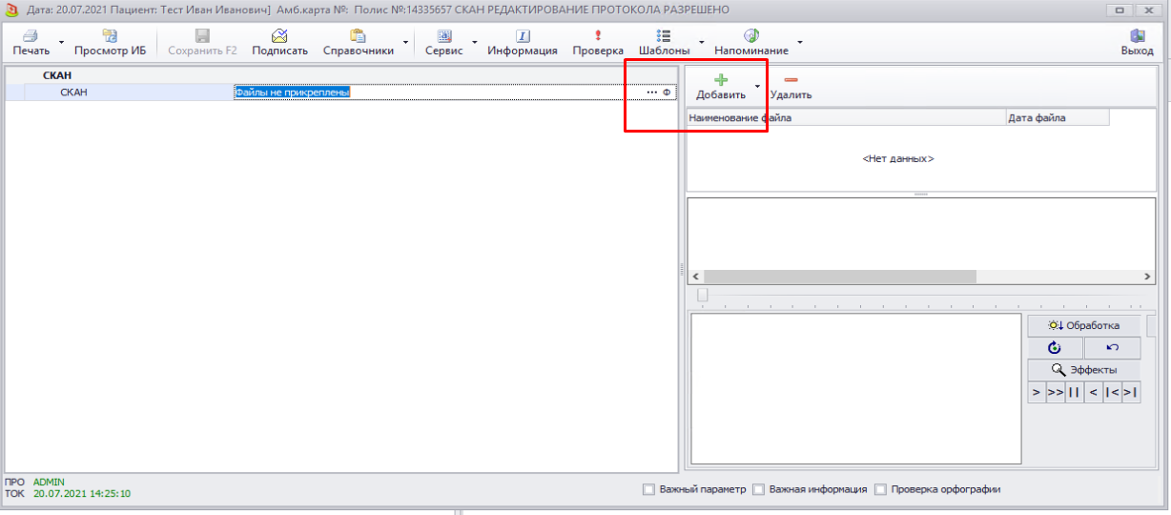This screenshot has height=515, width=1171.
Task: Click the zoom slider handle above preview
Action: [703, 296]
